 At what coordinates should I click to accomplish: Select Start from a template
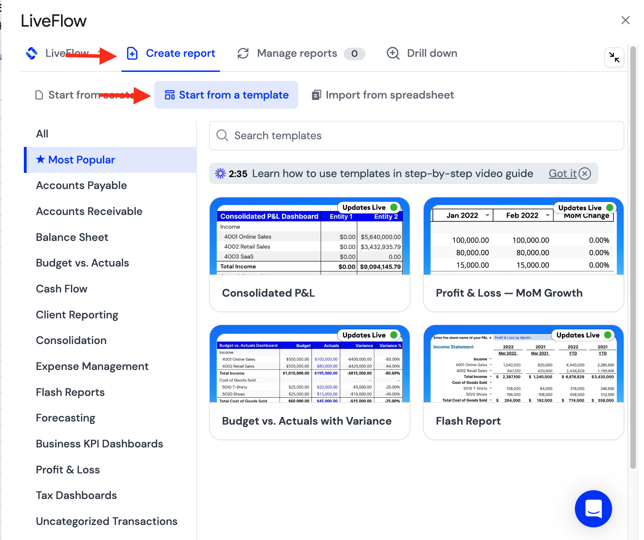[x=226, y=95]
